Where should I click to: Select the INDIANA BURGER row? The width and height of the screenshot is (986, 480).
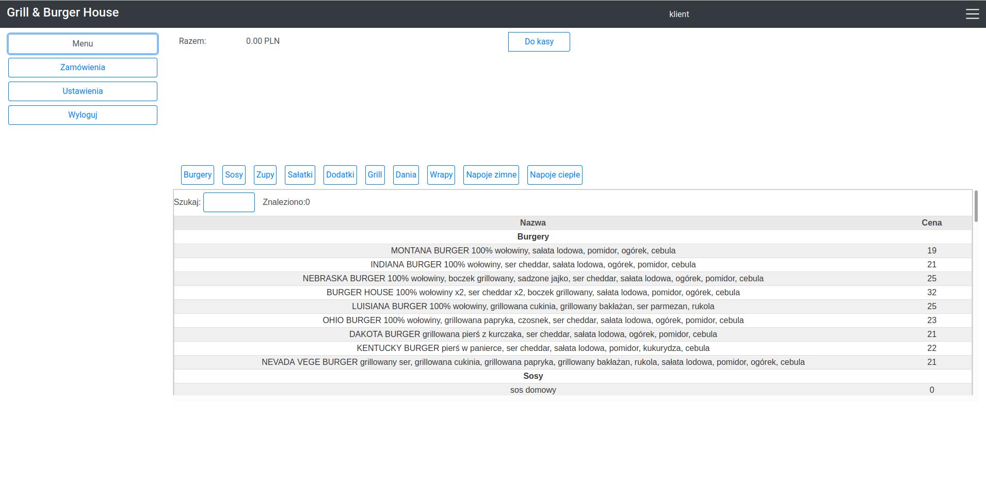[573, 265]
